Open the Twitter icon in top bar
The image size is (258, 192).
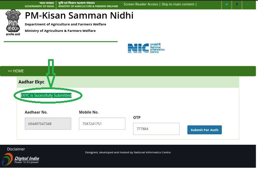[x=226, y=4]
